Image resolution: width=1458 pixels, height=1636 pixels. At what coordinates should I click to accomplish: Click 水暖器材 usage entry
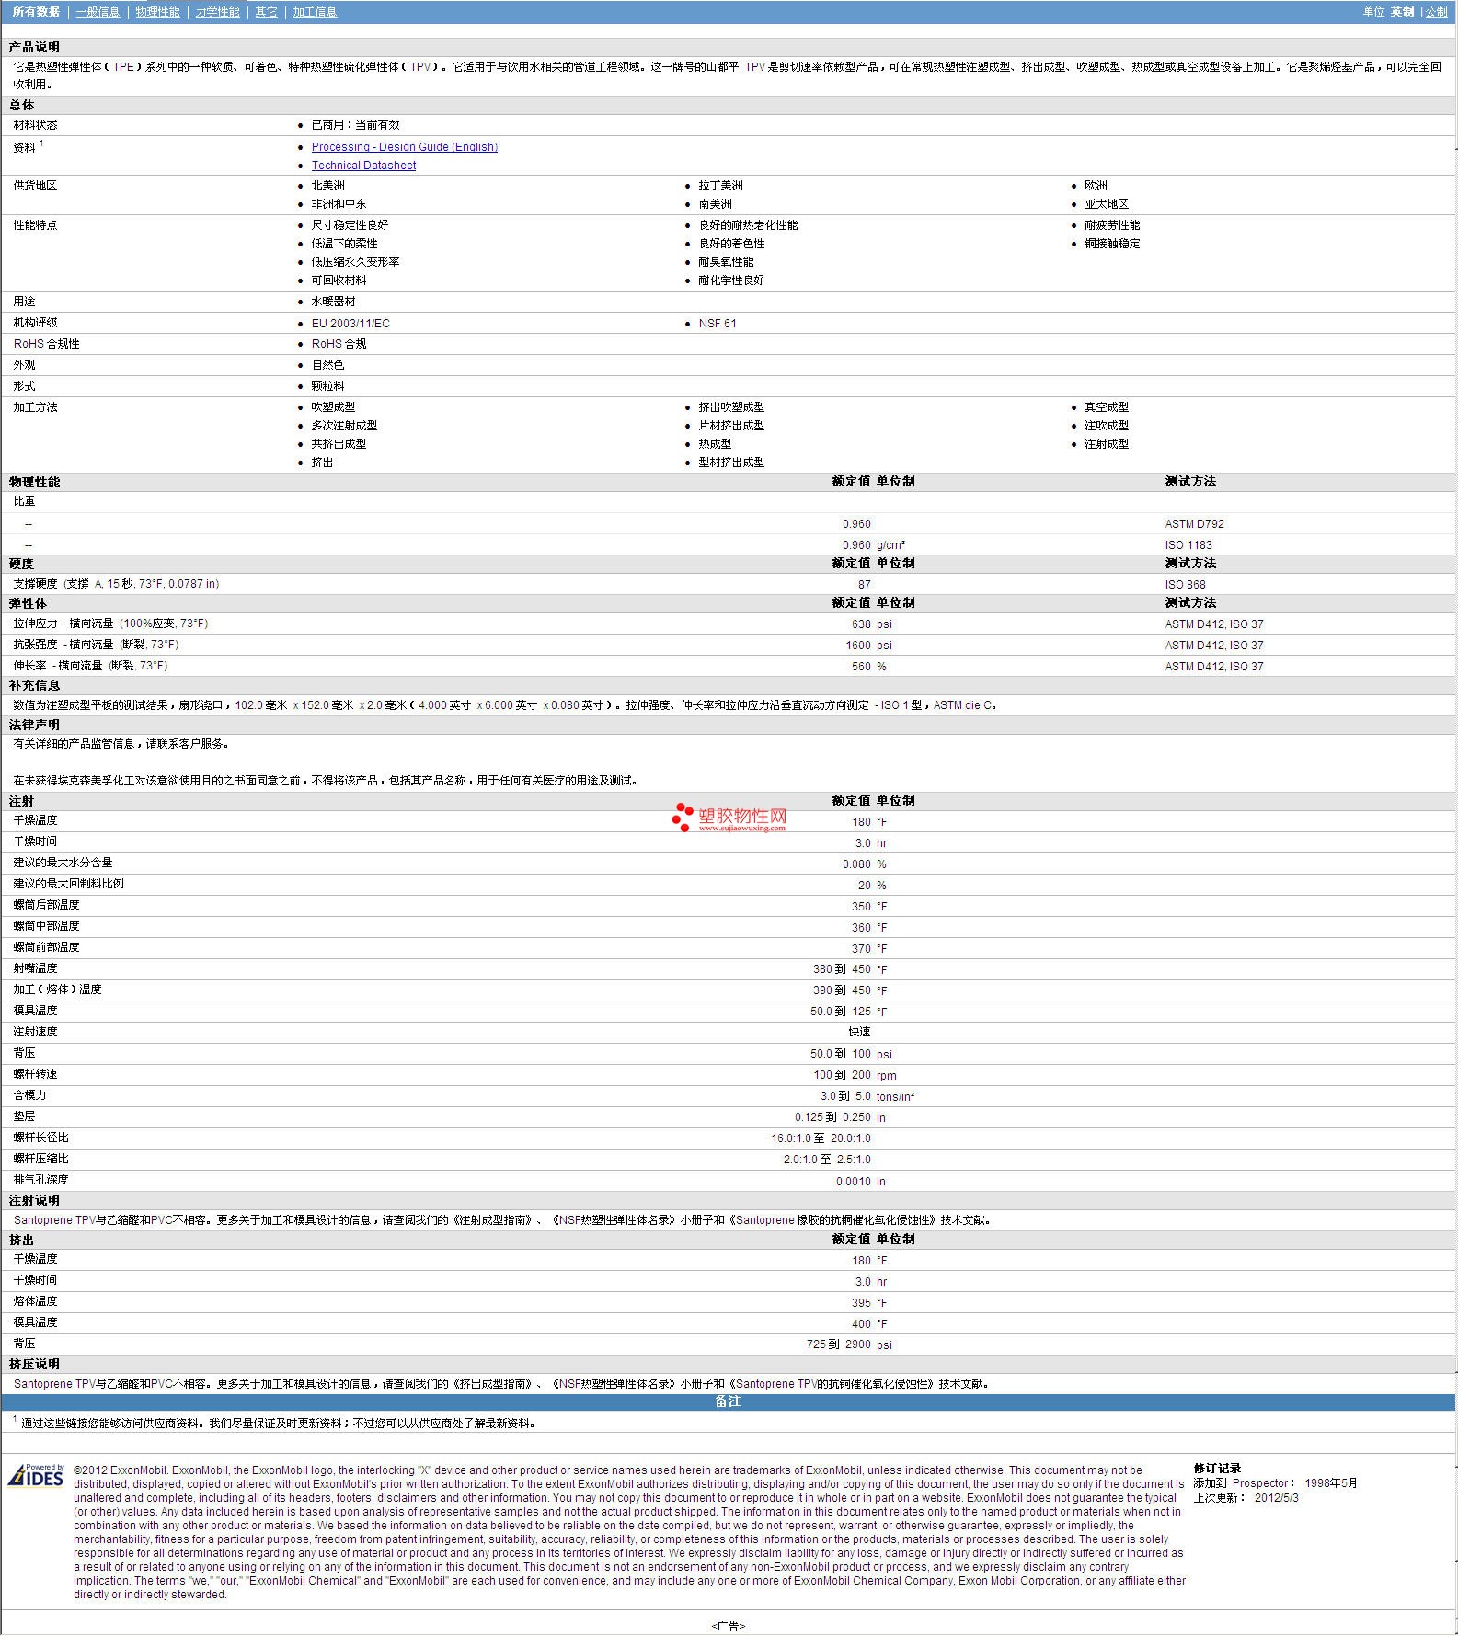click(x=333, y=302)
